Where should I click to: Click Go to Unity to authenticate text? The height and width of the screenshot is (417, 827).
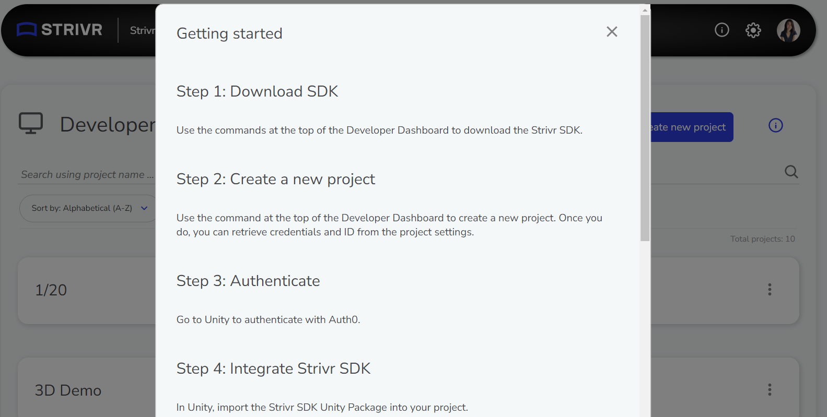click(268, 319)
